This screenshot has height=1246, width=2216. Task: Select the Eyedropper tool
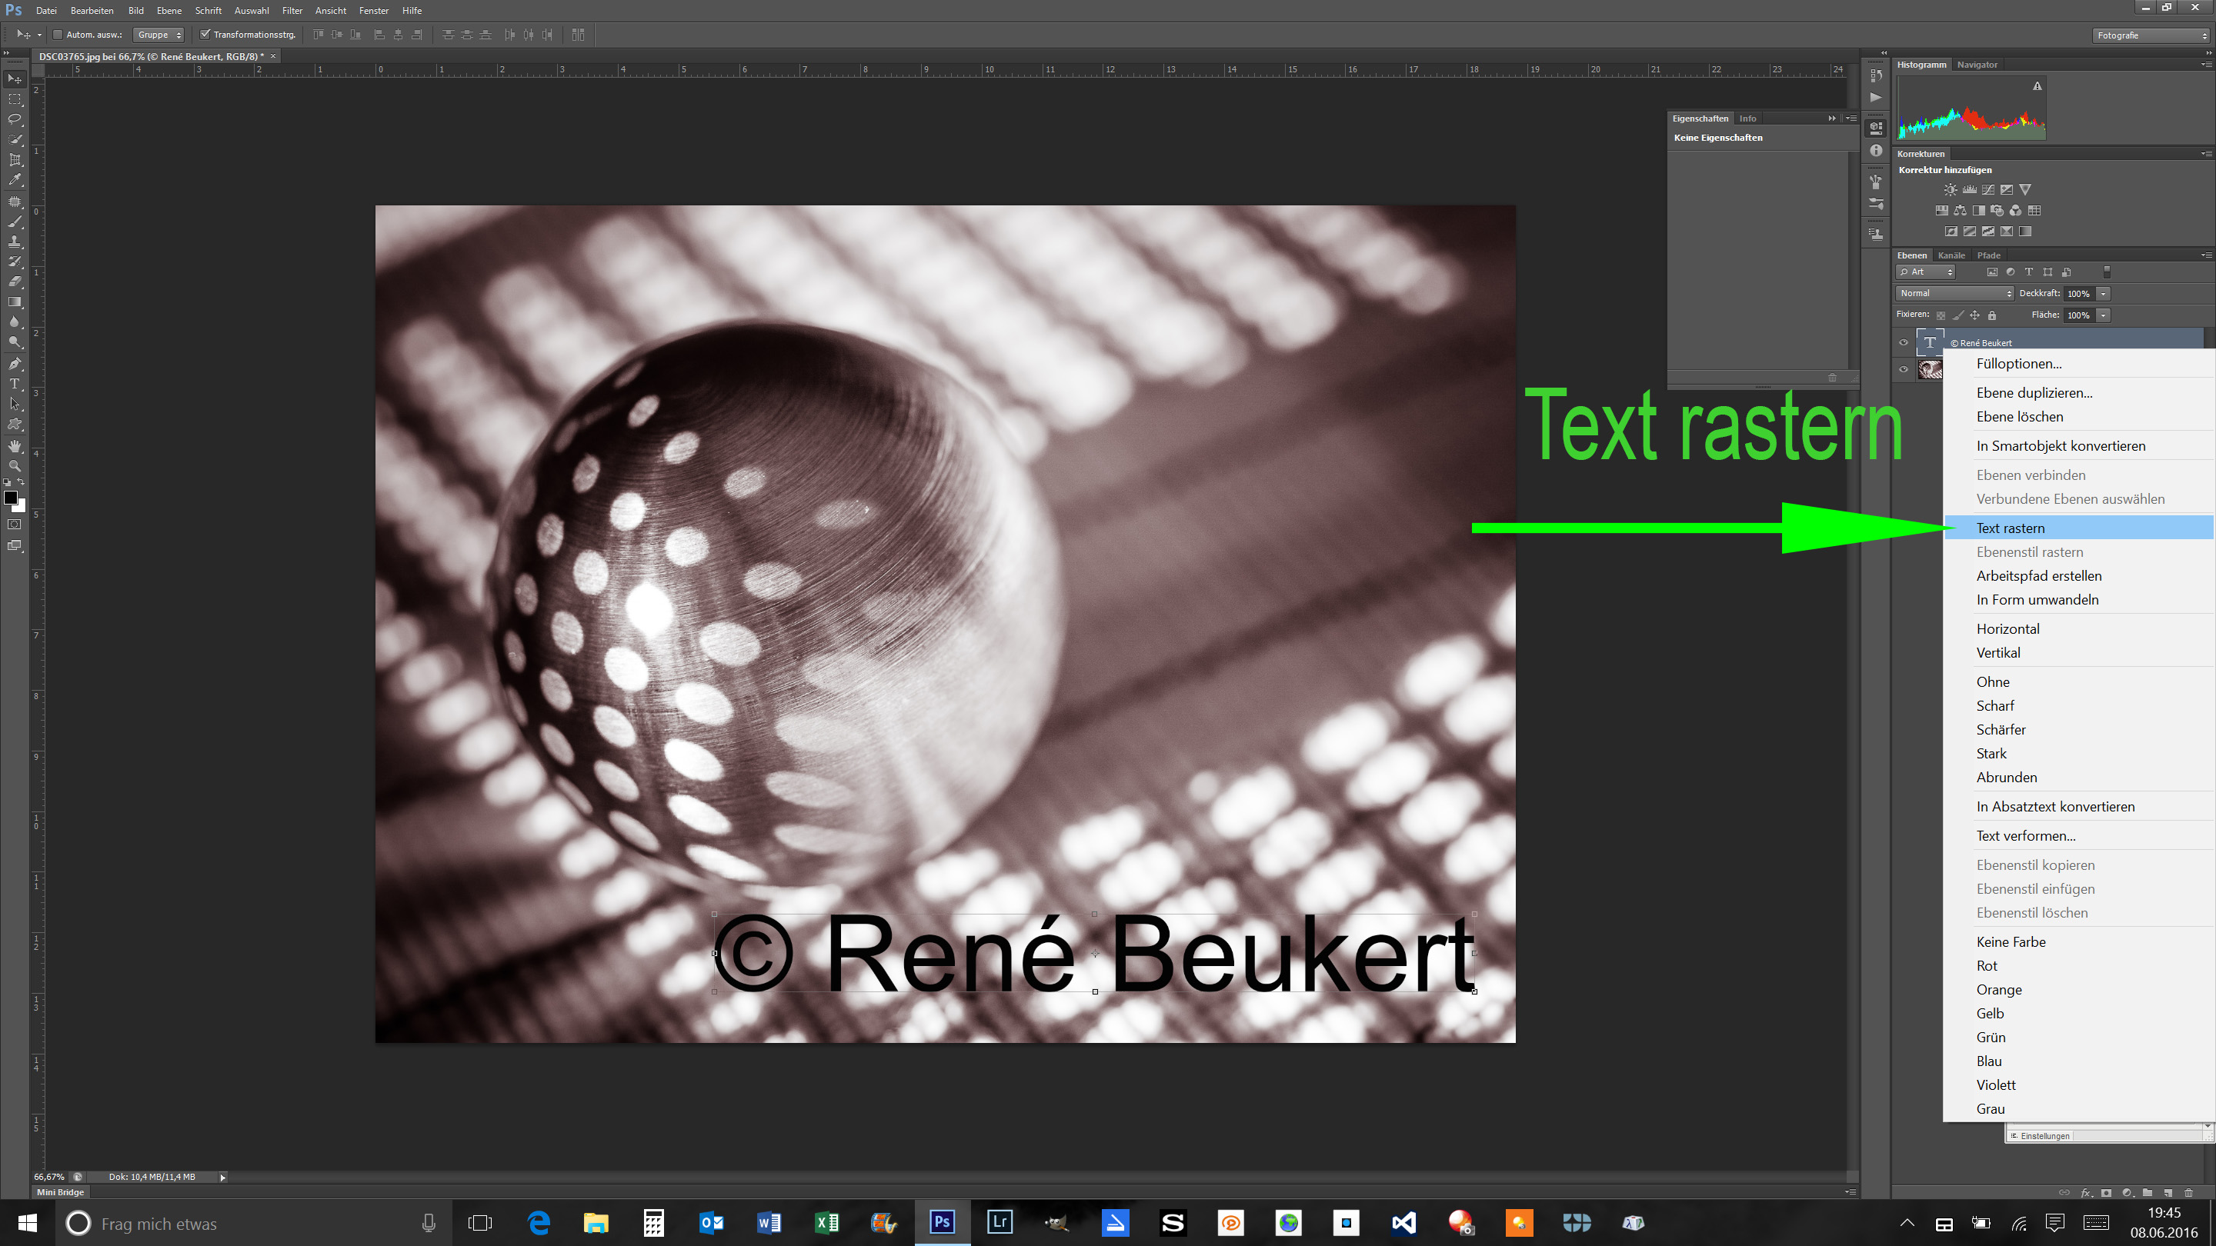[x=15, y=180]
